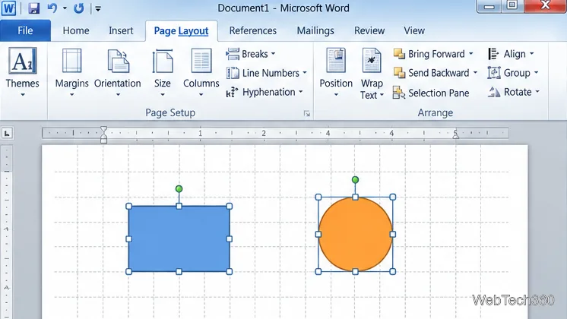The width and height of the screenshot is (567, 319).
Task: Save the document using the floppy disk icon
Action: pyautogui.click(x=33, y=8)
